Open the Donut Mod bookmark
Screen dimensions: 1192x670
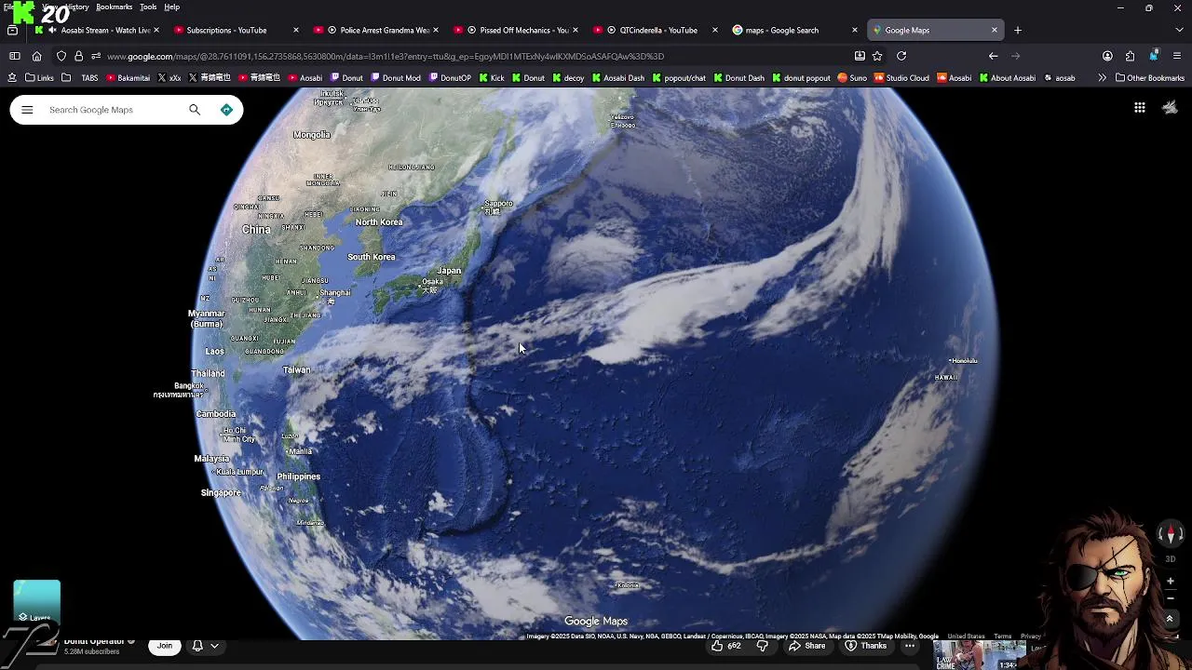click(x=395, y=78)
